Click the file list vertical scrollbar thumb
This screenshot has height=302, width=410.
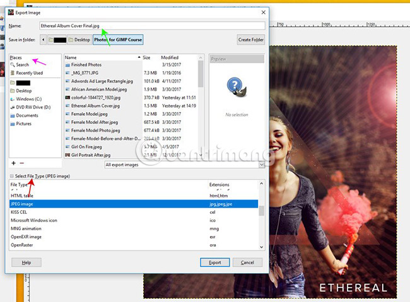point(201,74)
